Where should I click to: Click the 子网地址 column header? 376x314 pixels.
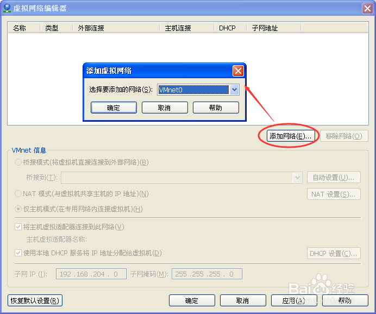(x=274, y=28)
